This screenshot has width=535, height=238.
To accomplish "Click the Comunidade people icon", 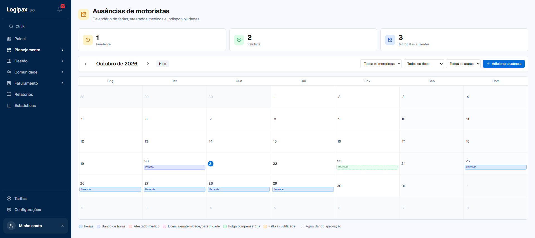I will point(9,72).
